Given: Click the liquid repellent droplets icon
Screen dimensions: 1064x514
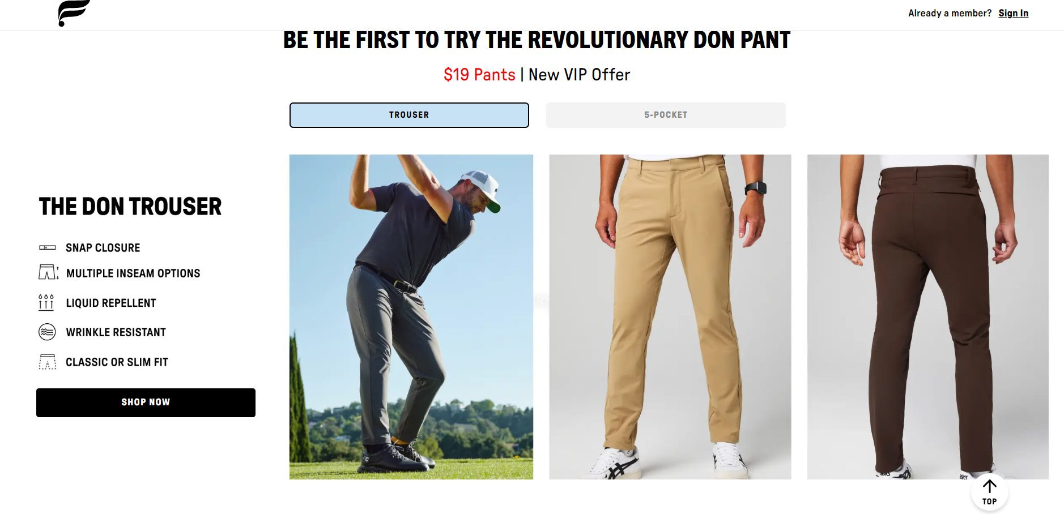Looking at the screenshot, I should pos(46,302).
